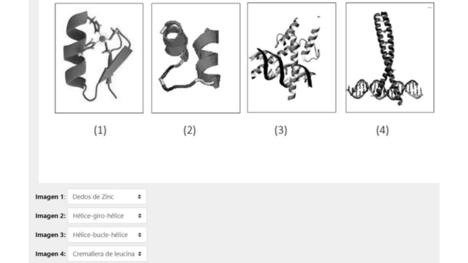The height and width of the screenshot is (263, 468).
Task: Click the arrow stepper icon of Imagen 4 dropdown
Action: tap(140, 254)
